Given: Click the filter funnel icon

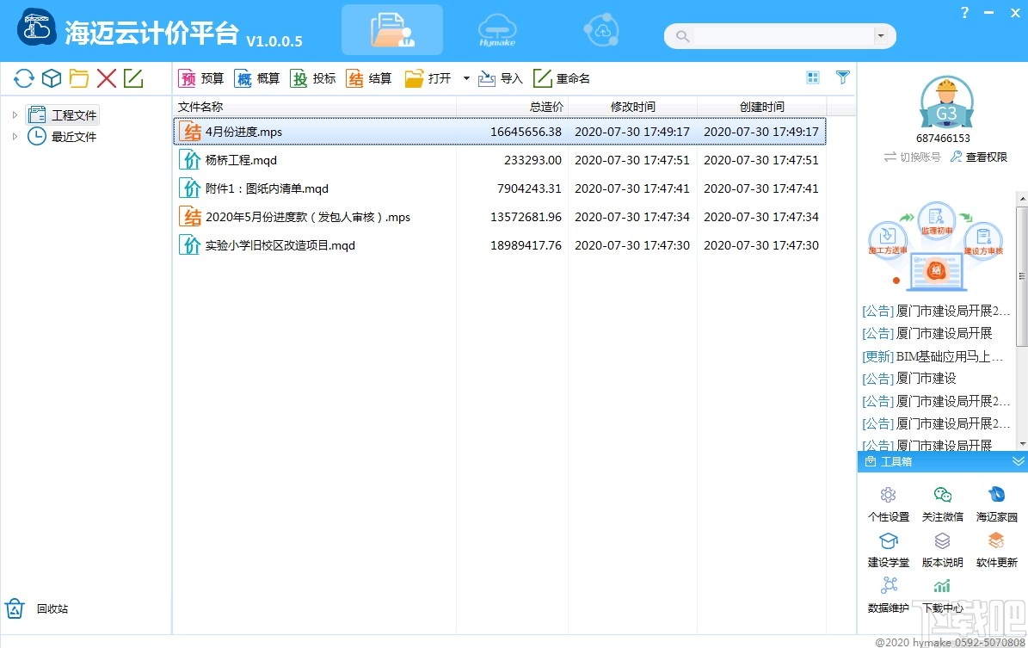Looking at the screenshot, I should click(x=843, y=77).
